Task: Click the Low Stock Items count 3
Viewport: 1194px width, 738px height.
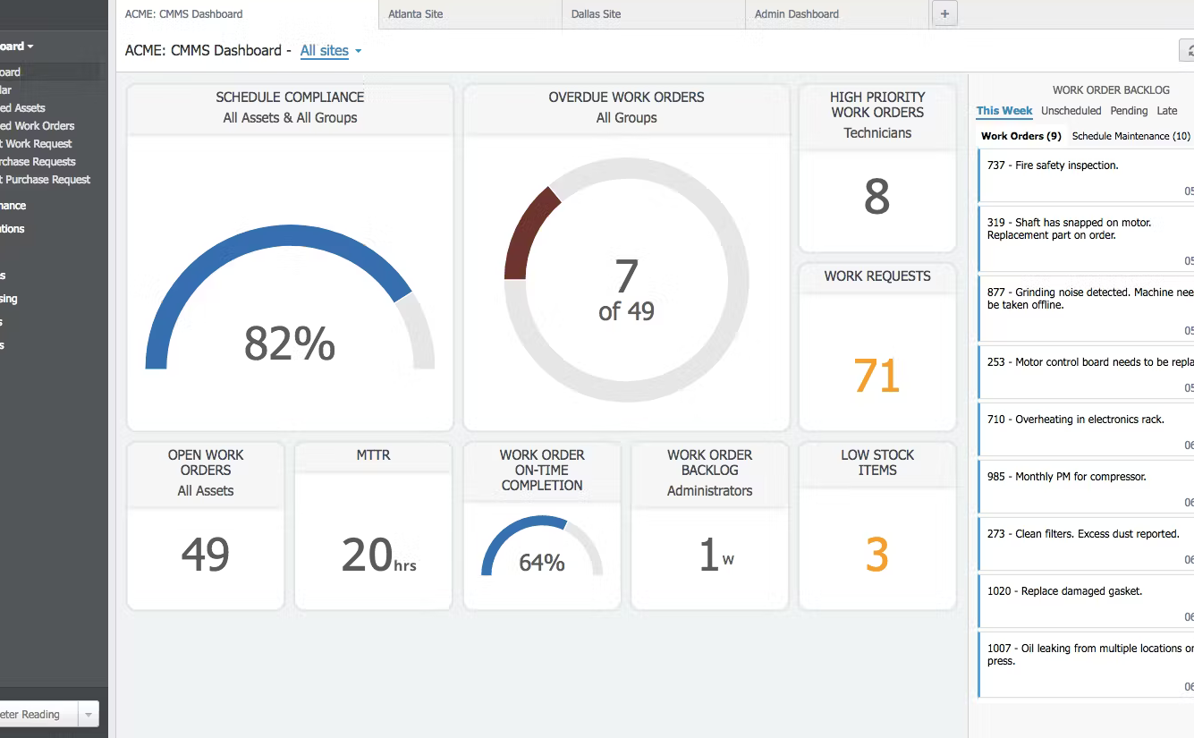Action: pos(876,555)
